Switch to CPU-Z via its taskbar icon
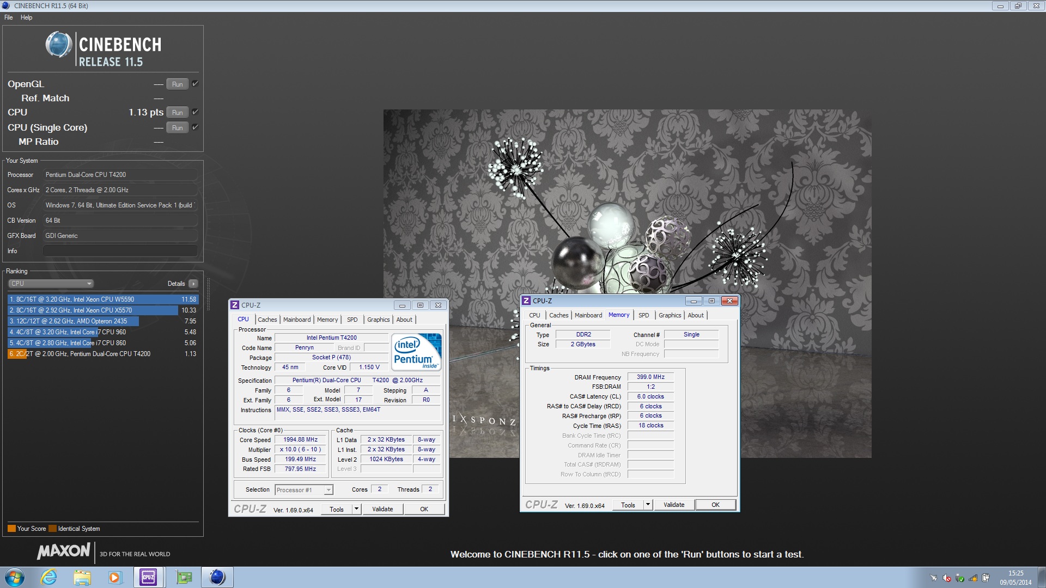 click(148, 577)
